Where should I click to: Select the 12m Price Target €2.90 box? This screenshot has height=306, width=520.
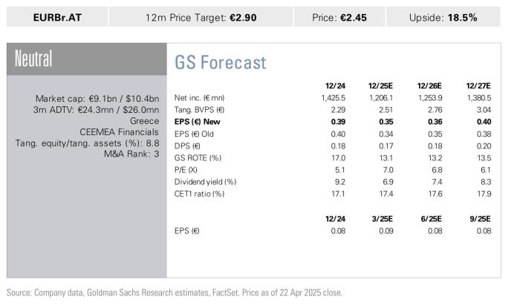[x=201, y=17]
